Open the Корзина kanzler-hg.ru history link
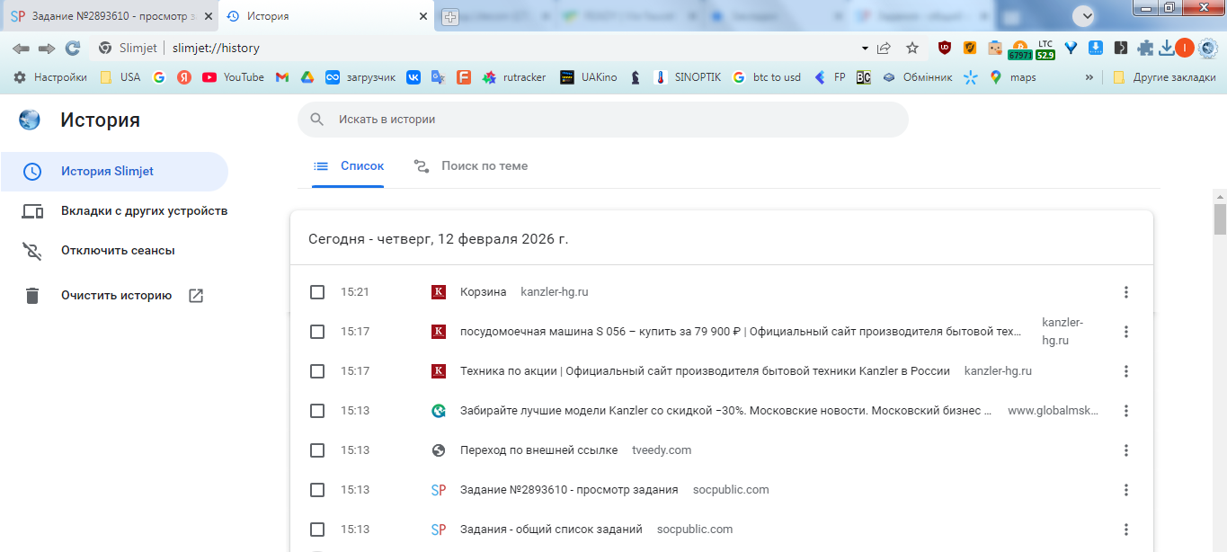The height and width of the screenshot is (552, 1227). [x=483, y=292]
